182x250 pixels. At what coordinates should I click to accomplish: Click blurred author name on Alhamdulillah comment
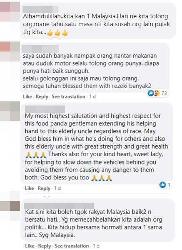(40, 10)
